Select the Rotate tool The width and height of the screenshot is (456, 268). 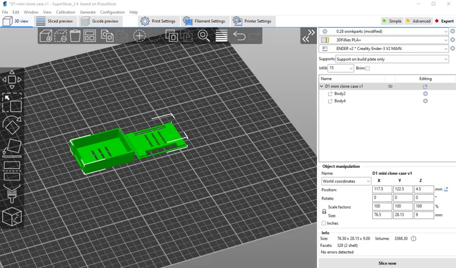point(11,125)
